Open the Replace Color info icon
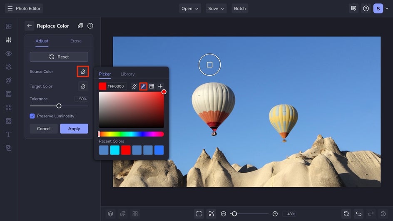Screen dimensions: 393x221 point(90,26)
